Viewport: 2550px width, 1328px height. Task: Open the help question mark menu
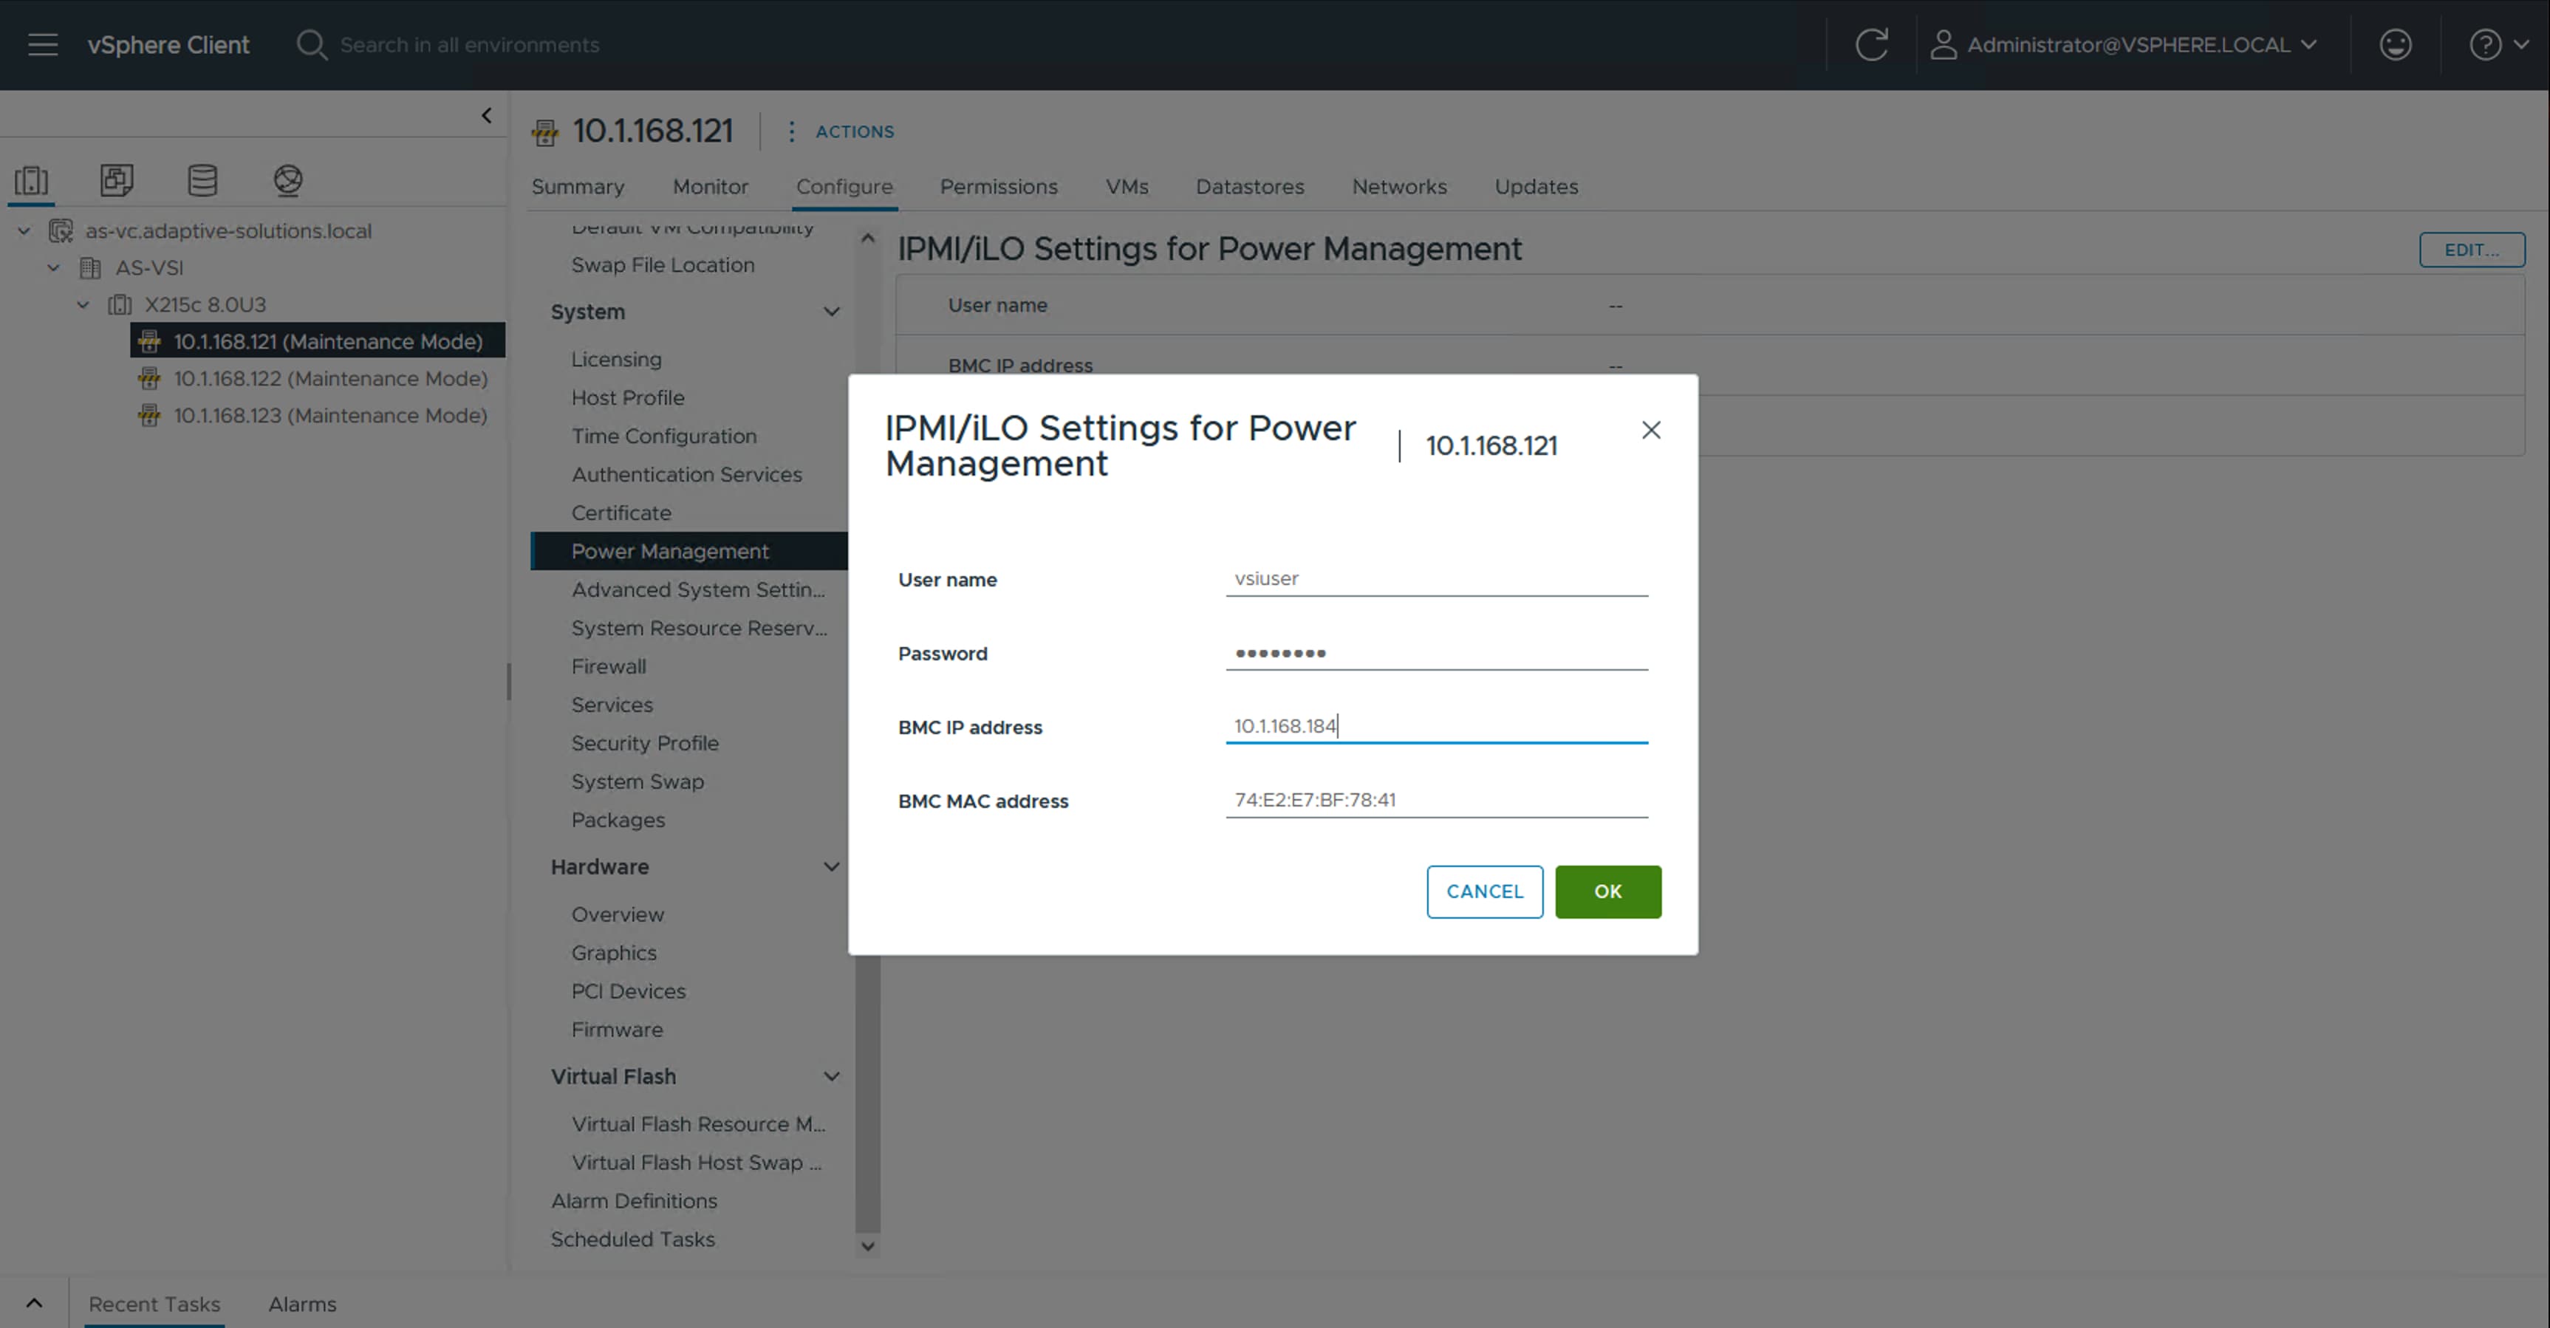click(x=2497, y=44)
